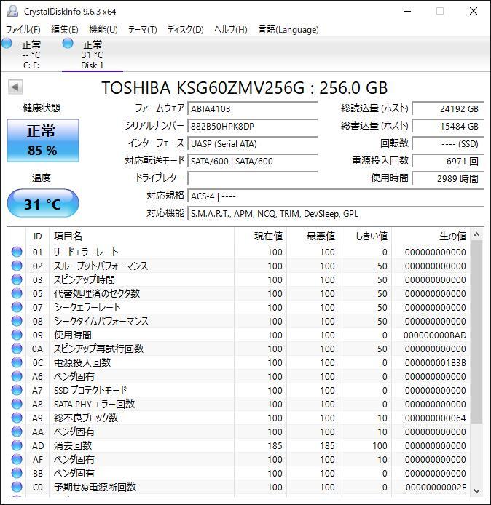Click the SMART list vertical scrollbar thumb
Image resolution: width=491 pixels, height=505 pixels.
coord(477,332)
